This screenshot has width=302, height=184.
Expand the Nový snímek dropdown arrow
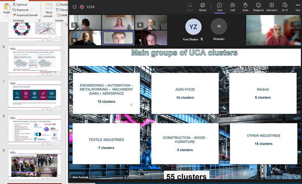tap(53, 16)
